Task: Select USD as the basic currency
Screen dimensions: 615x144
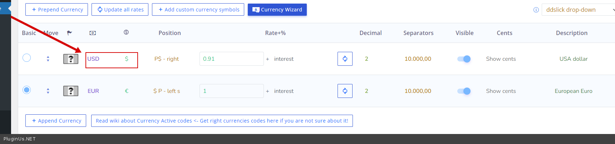Action: [x=27, y=58]
